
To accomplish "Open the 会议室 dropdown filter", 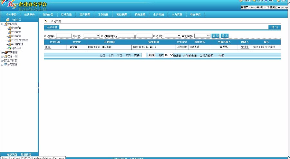I will [92, 36].
